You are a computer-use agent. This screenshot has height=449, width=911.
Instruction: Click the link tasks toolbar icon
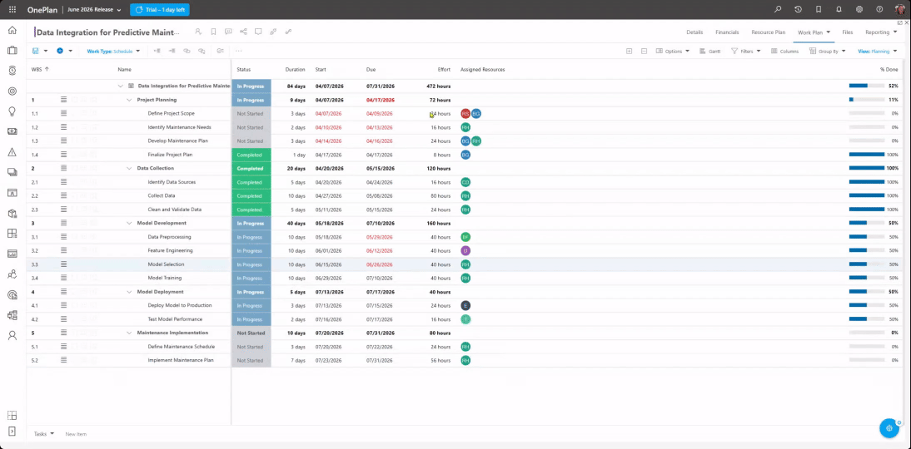pos(187,51)
